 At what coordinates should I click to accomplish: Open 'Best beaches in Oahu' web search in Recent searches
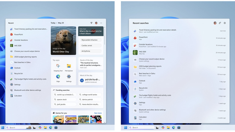pos(179,74)
